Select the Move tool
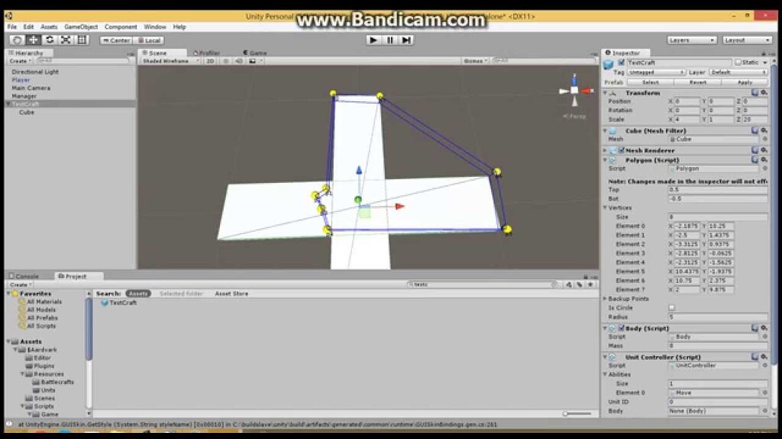This screenshot has width=782, height=439. coord(33,38)
